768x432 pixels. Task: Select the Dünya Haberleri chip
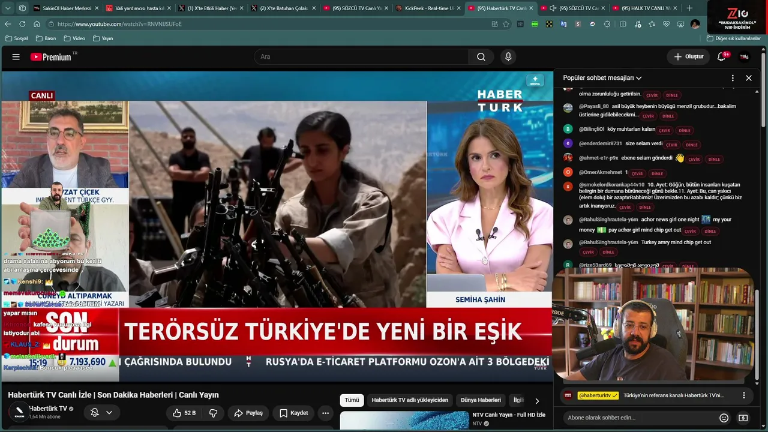[481, 400]
